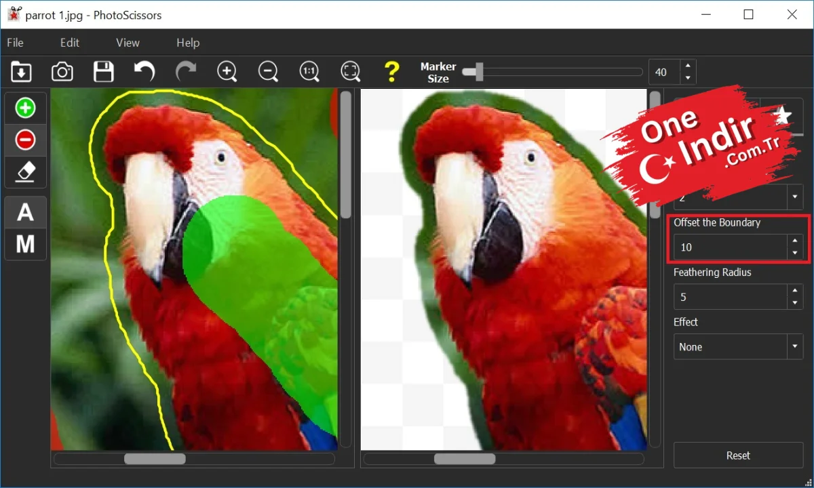Click the Marker Size slider handle
The width and height of the screenshot is (814, 488).
[478, 71]
